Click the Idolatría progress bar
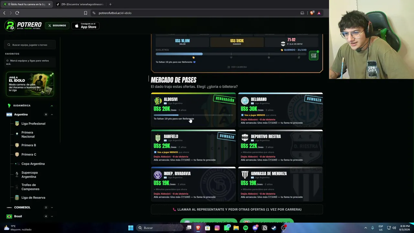The width and height of the screenshot is (414, 233). (x=231, y=54)
